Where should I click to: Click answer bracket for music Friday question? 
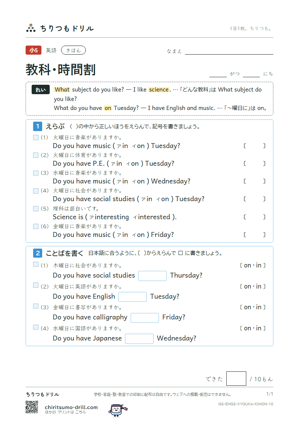(x=255, y=235)
